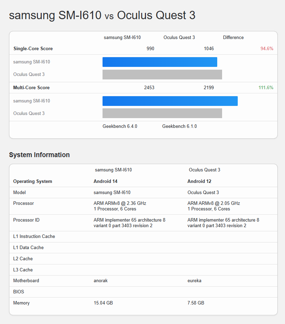The image size is (285, 324).
Task: Click the blue samsung multi-core bar
Action: tap(170, 101)
